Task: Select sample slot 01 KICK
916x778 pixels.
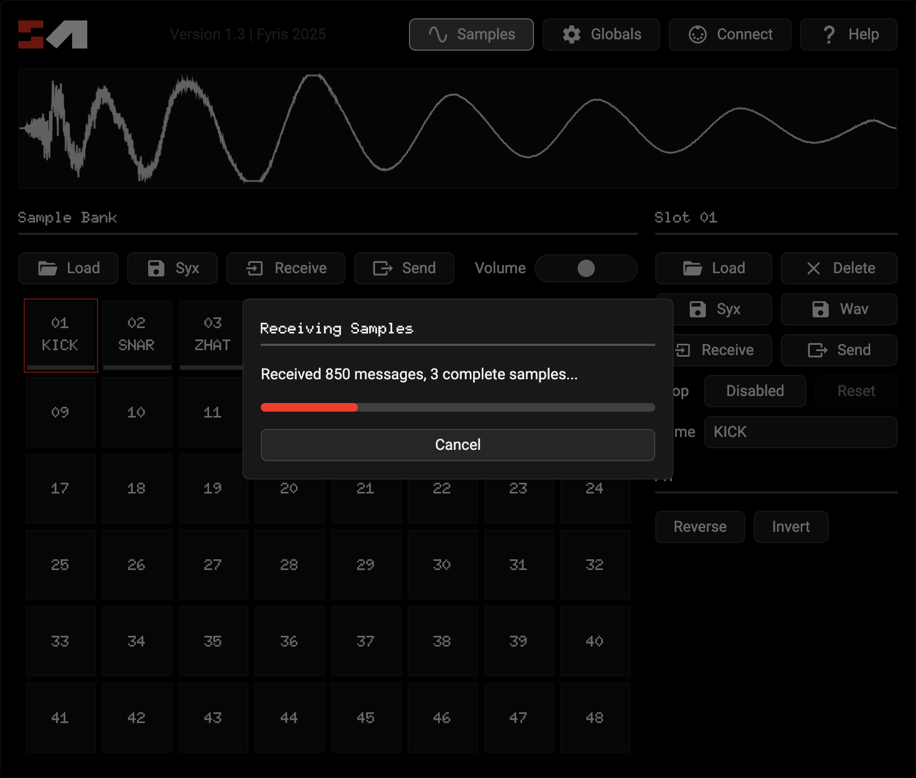Action: pyautogui.click(x=60, y=335)
